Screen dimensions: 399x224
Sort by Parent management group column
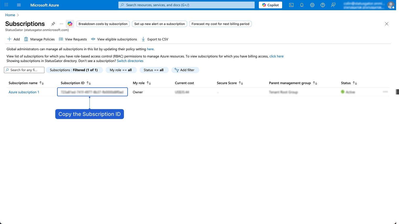pos(293,83)
